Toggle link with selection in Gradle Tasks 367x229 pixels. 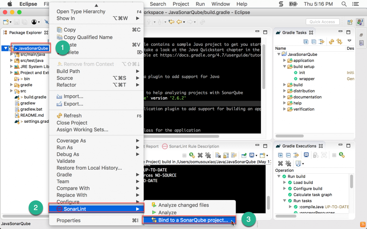click(321, 42)
